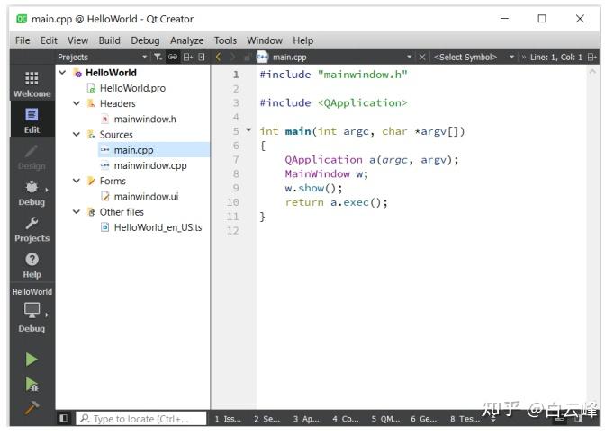Open the File menu

click(23, 40)
